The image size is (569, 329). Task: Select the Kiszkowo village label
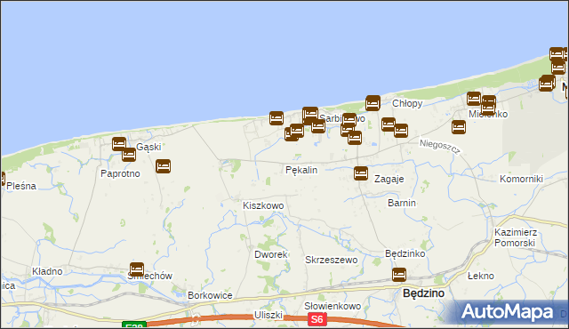(x=263, y=205)
